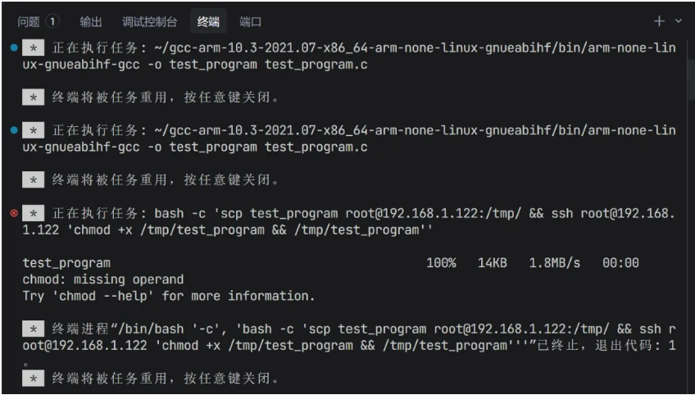
Task: Click the asterisk icon on the second gcc task line
Action: pyautogui.click(x=33, y=131)
